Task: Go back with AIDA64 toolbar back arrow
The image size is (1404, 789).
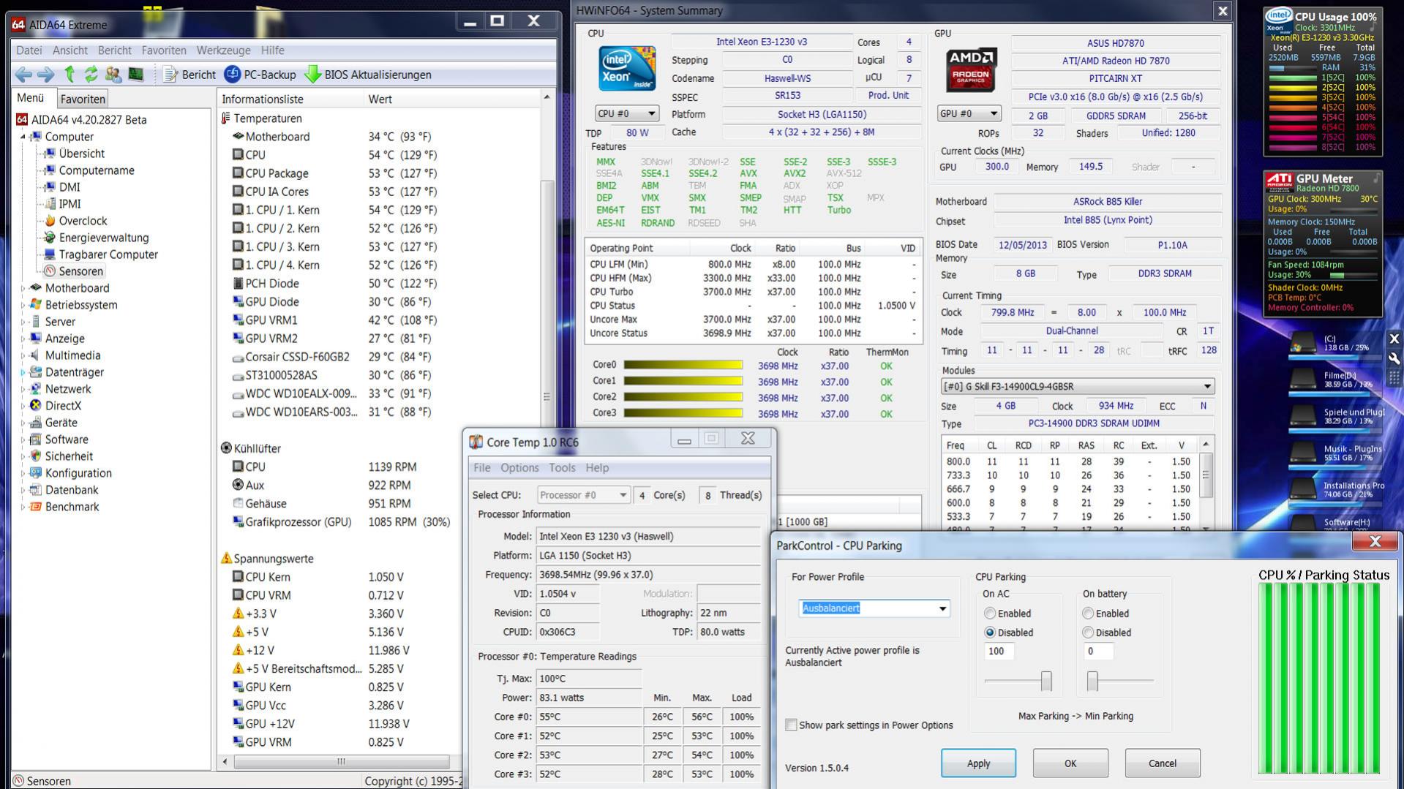Action: point(23,75)
